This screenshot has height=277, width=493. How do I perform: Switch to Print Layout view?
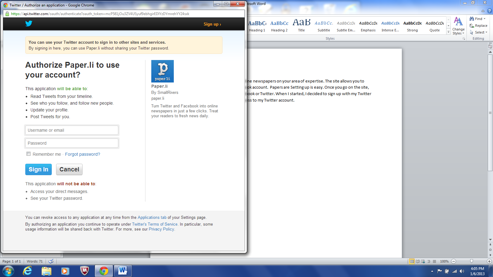pos(412,261)
